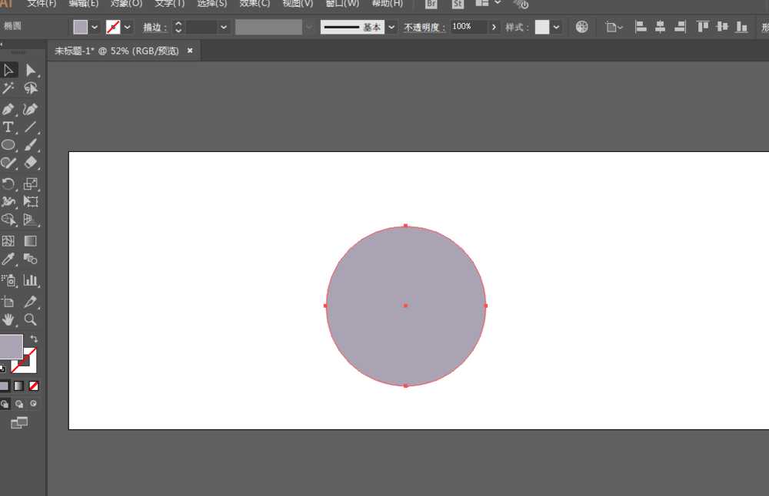
Task: Select the Shape Builder tool
Action: click(8, 220)
